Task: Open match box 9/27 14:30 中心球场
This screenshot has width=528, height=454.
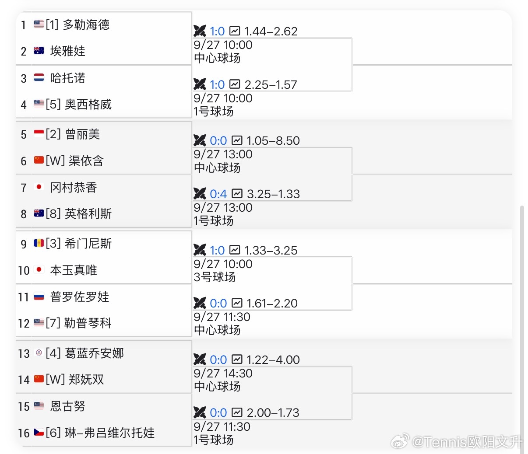Action: click(272, 380)
